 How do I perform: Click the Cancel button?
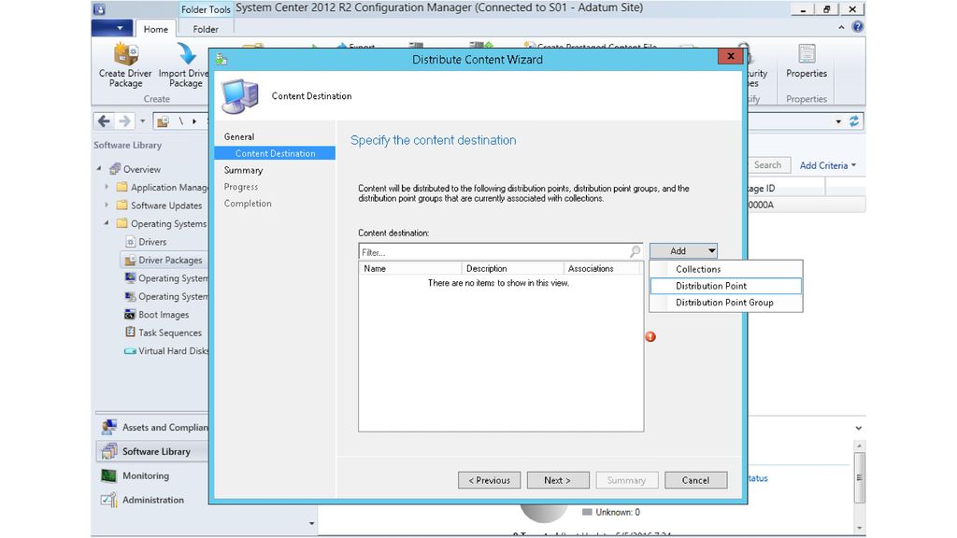[x=695, y=480]
